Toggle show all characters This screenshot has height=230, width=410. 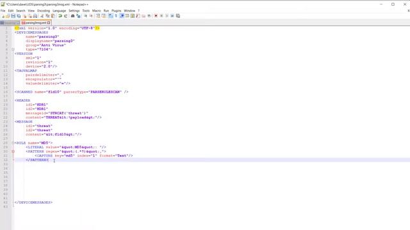116,16
